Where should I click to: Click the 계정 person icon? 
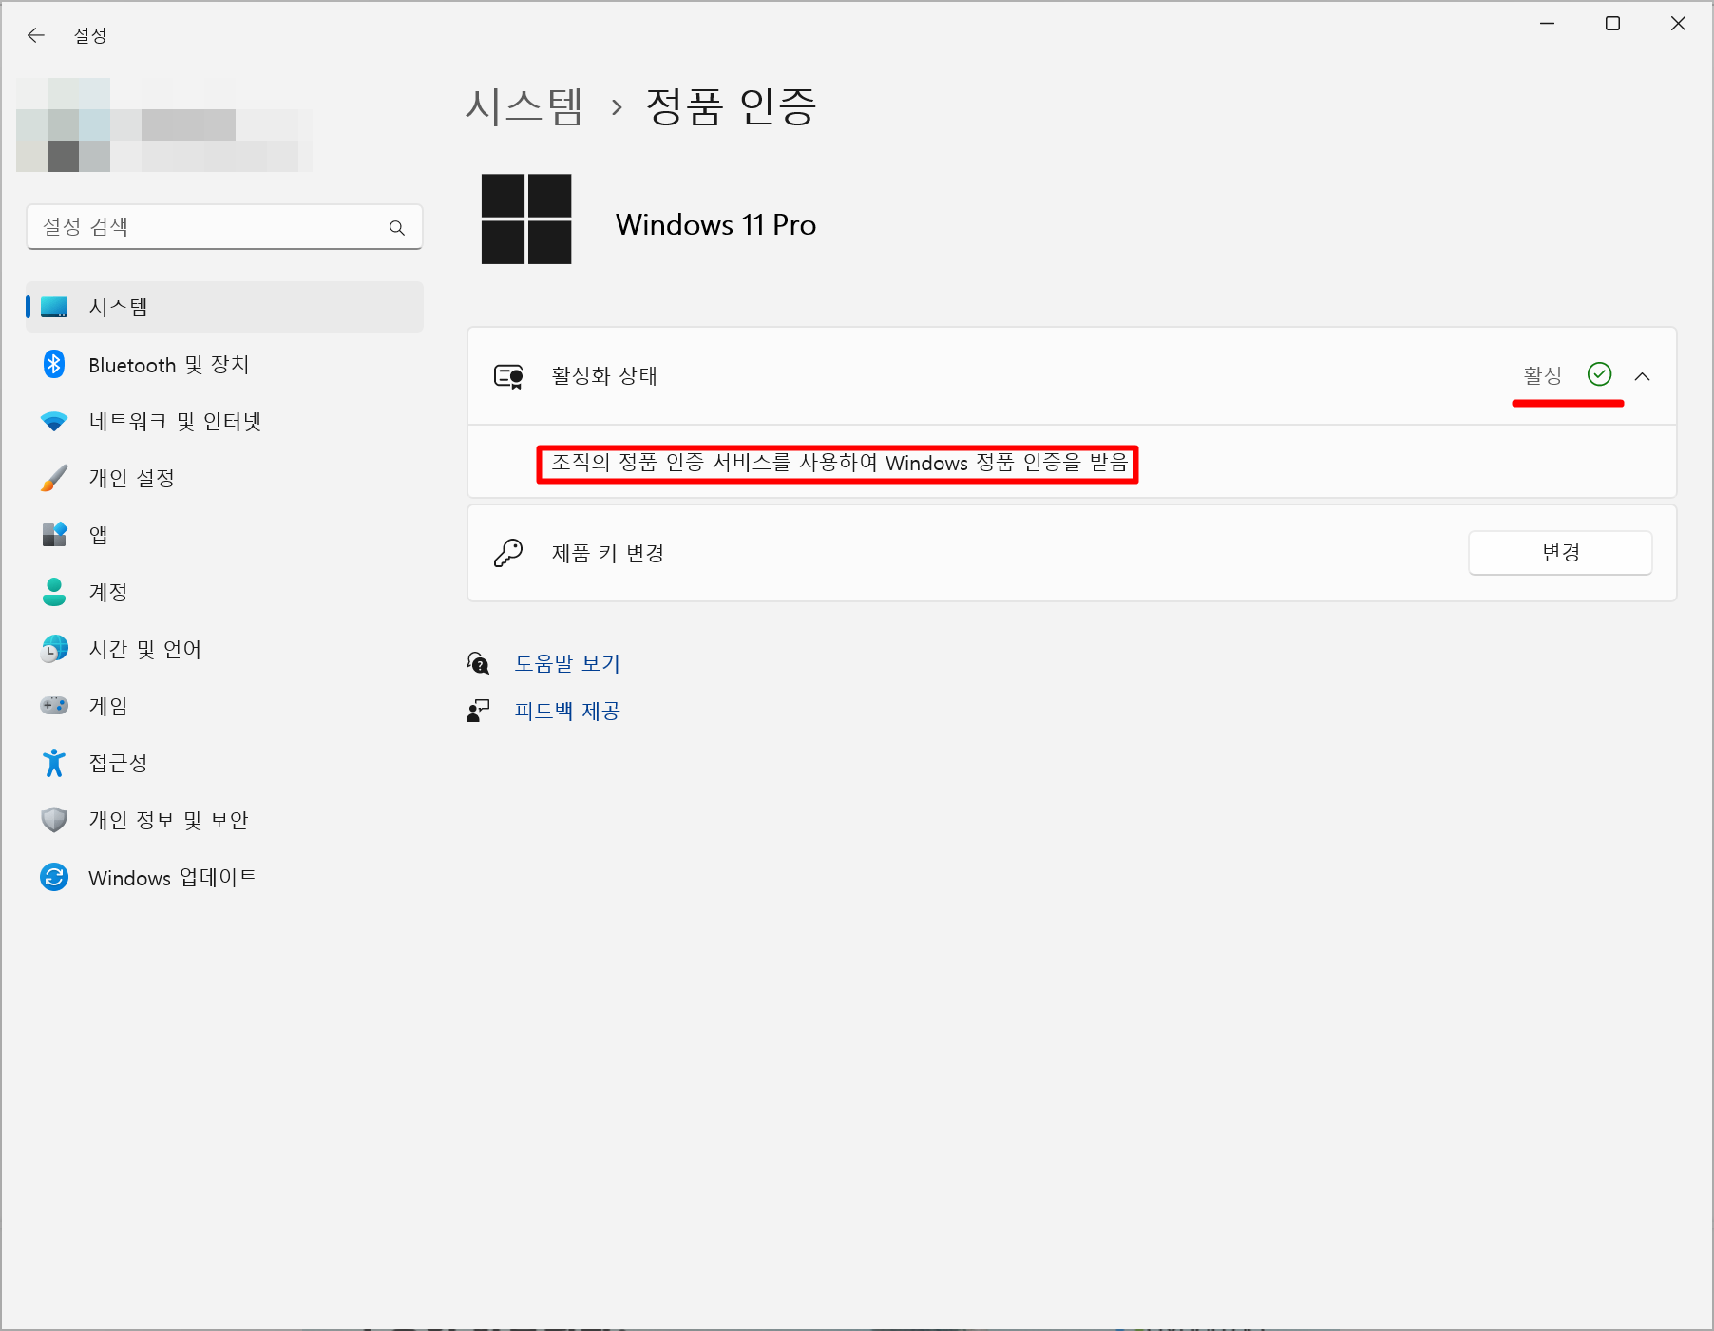pos(54,592)
